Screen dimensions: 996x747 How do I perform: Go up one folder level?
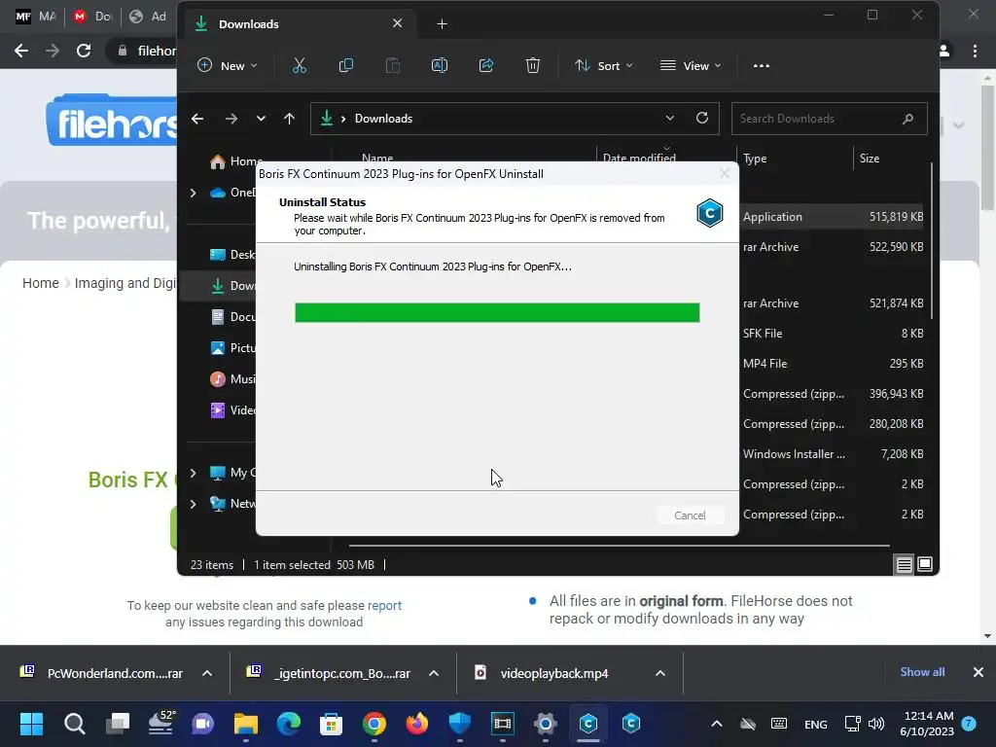(x=289, y=119)
